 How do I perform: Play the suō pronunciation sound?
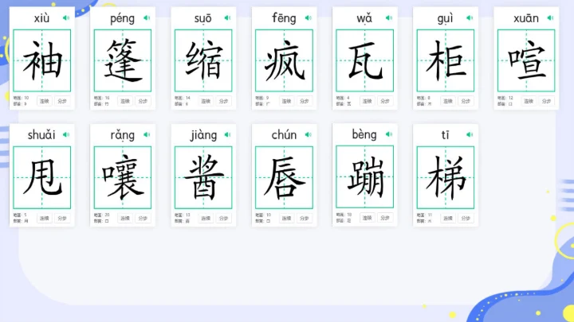coord(226,17)
